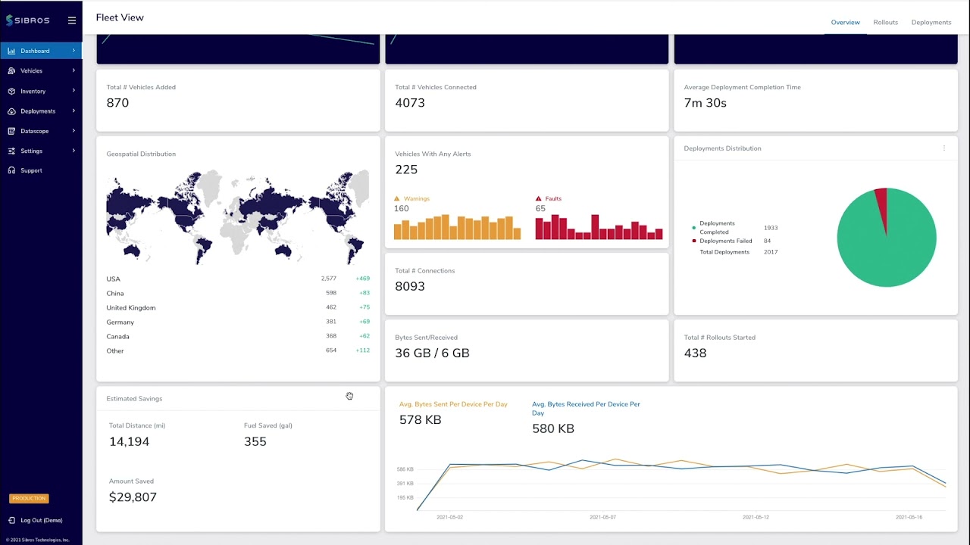Select the USA row in country list

238,279
